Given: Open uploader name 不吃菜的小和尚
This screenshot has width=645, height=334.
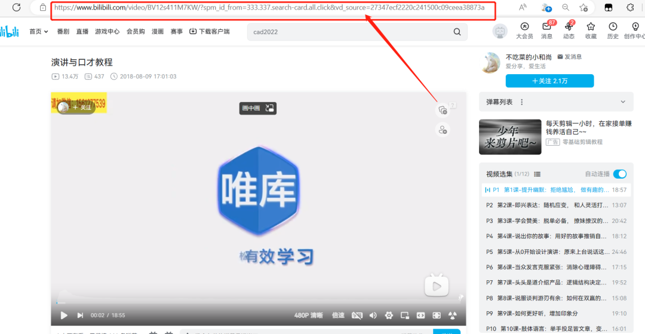Looking at the screenshot, I should (x=529, y=57).
